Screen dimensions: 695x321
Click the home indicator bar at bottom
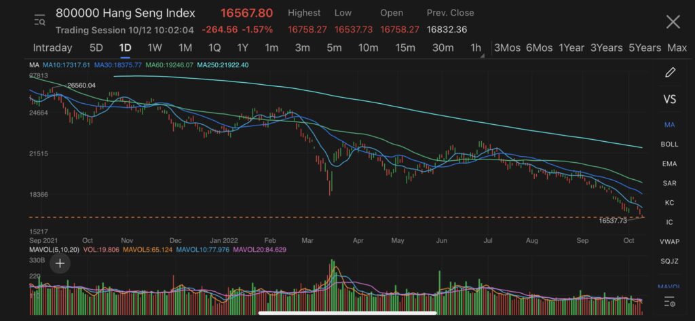(347, 313)
